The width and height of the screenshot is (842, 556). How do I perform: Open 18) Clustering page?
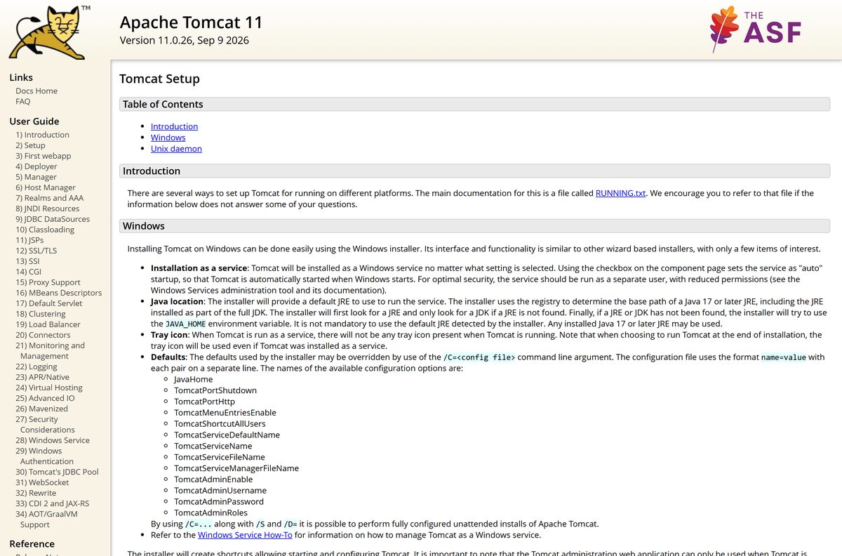click(x=41, y=314)
